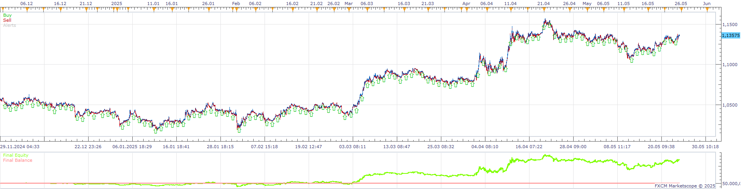This screenshot has height=189, width=741.
Task: Select the orange marker under 11.01
Action: pyautogui.click(x=154, y=9)
